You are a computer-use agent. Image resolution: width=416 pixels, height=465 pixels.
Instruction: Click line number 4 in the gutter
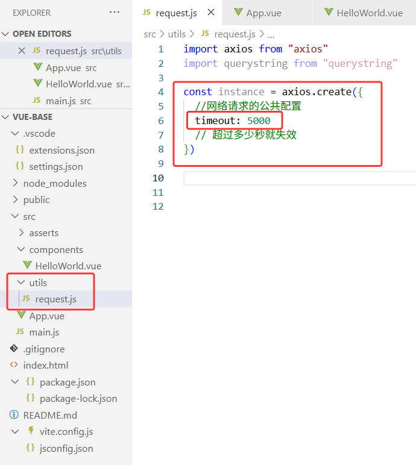[160, 92]
